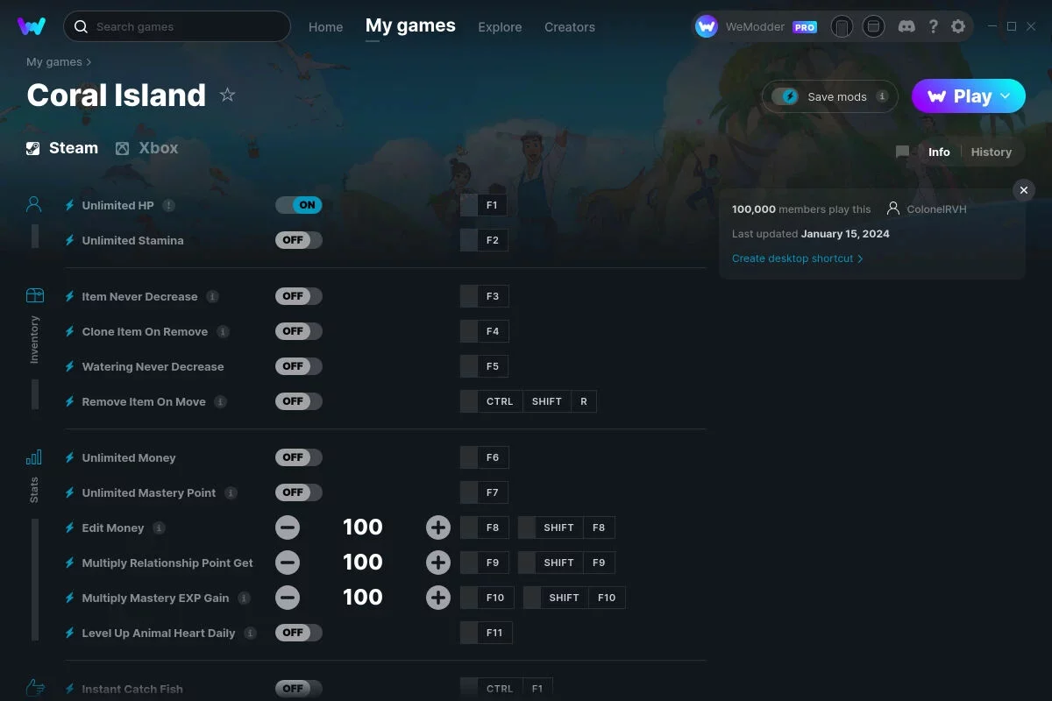Click the Multiply Relationship Point Get value 100
Image resolution: width=1052 pixels, height=701 pixels.
click(x=363, y=563)
